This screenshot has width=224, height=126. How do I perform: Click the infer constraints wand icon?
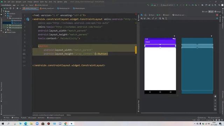(x=156, y=19)
